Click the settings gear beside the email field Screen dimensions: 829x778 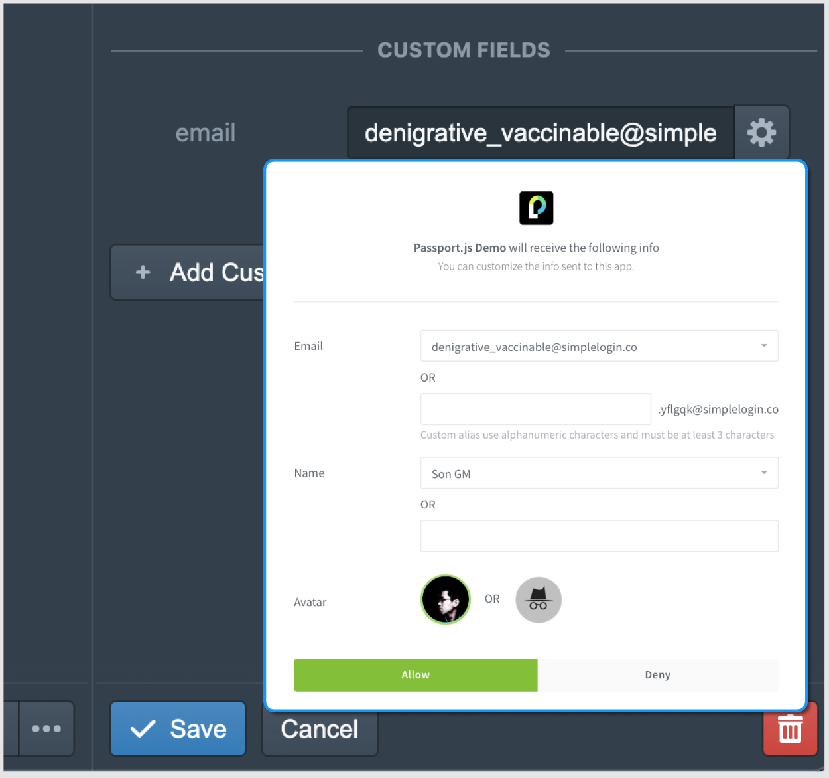pos(761,131)
